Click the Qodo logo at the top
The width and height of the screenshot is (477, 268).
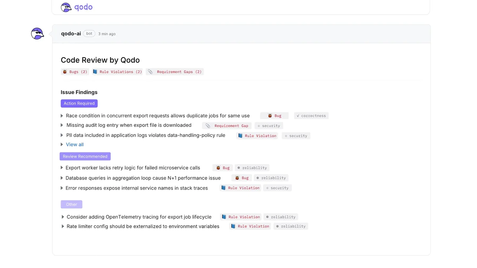pyautogui.click(x=76, y=7)
